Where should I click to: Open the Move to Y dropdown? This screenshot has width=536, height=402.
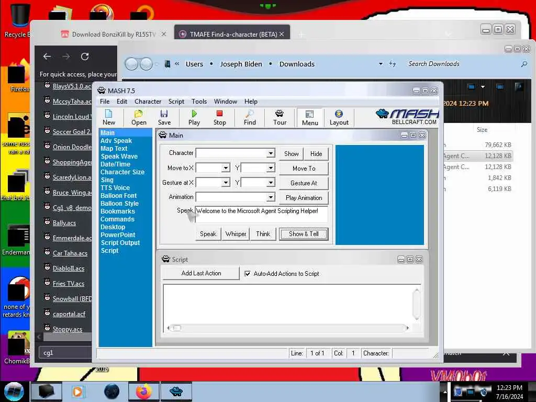(x=271, y=168)
